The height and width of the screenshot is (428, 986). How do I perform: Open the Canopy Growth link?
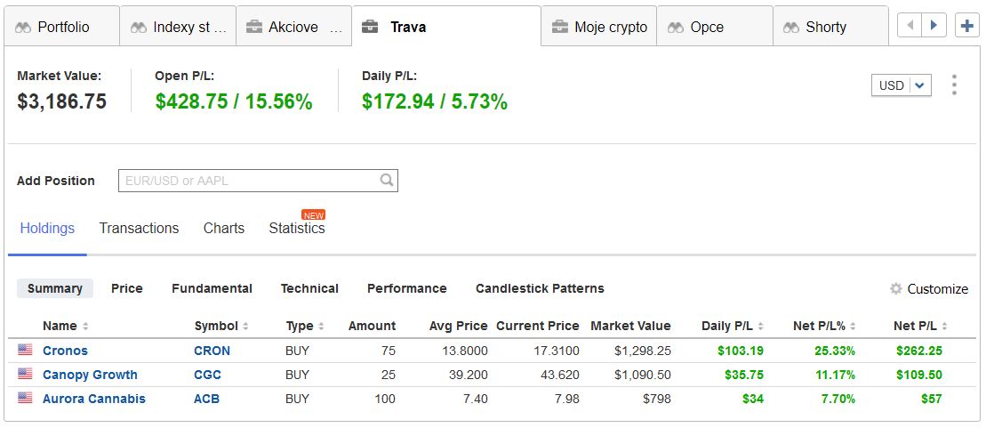pyautogui.click(x=90, y=375)
